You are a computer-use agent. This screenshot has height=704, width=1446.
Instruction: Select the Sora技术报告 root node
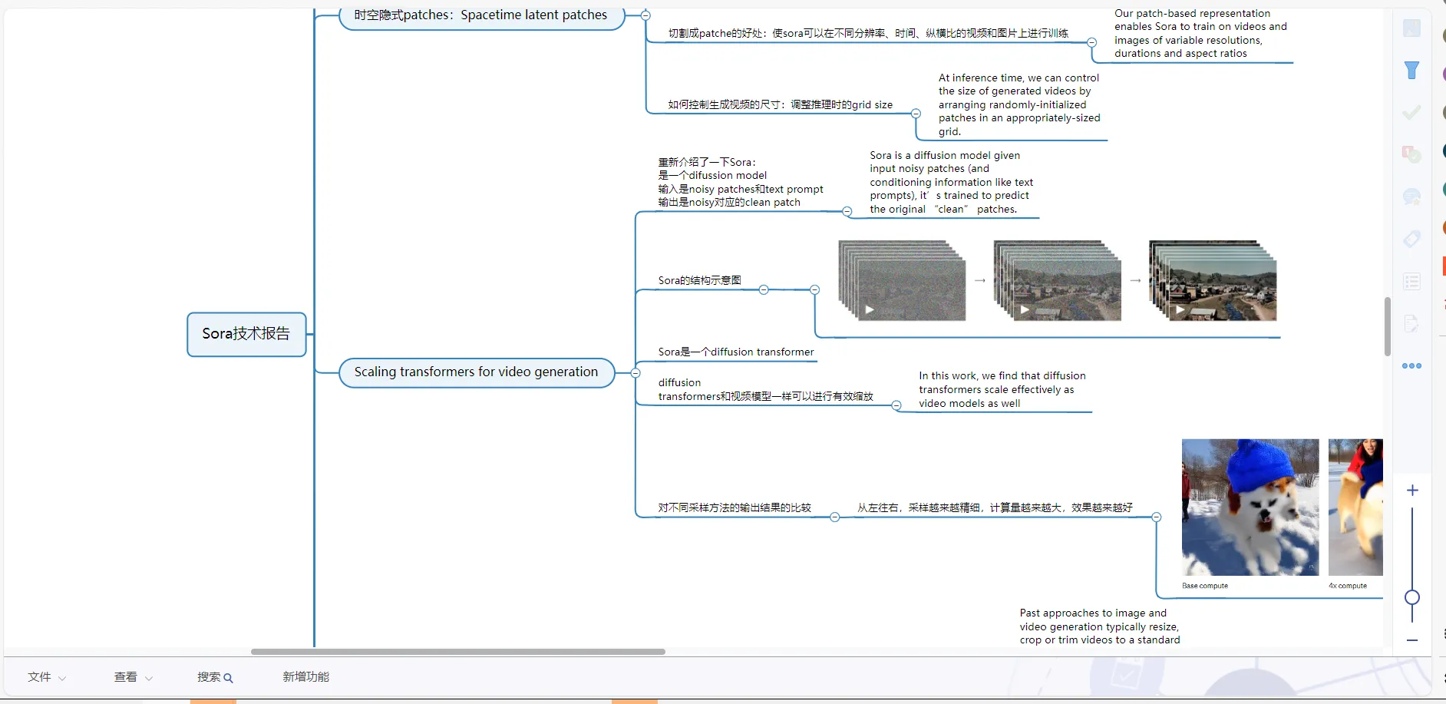point(246,334)
